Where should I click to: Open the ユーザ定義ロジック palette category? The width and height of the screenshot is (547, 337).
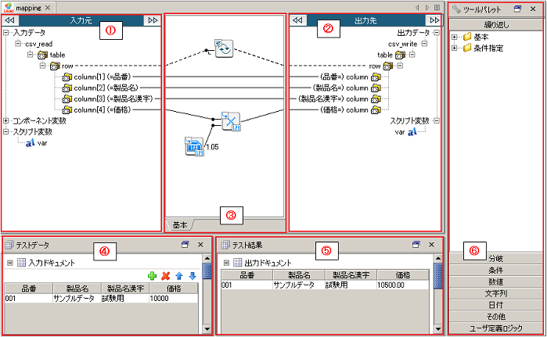(495, 328)
